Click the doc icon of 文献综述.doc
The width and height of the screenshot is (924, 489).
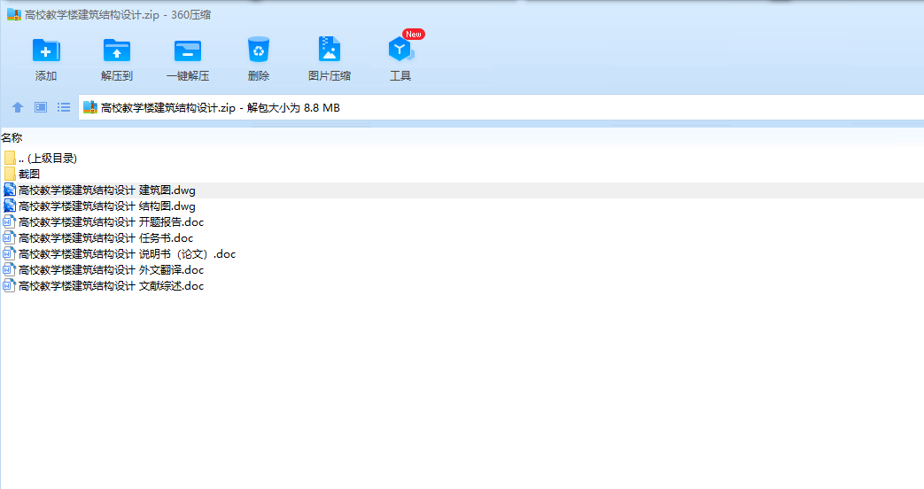10,285
